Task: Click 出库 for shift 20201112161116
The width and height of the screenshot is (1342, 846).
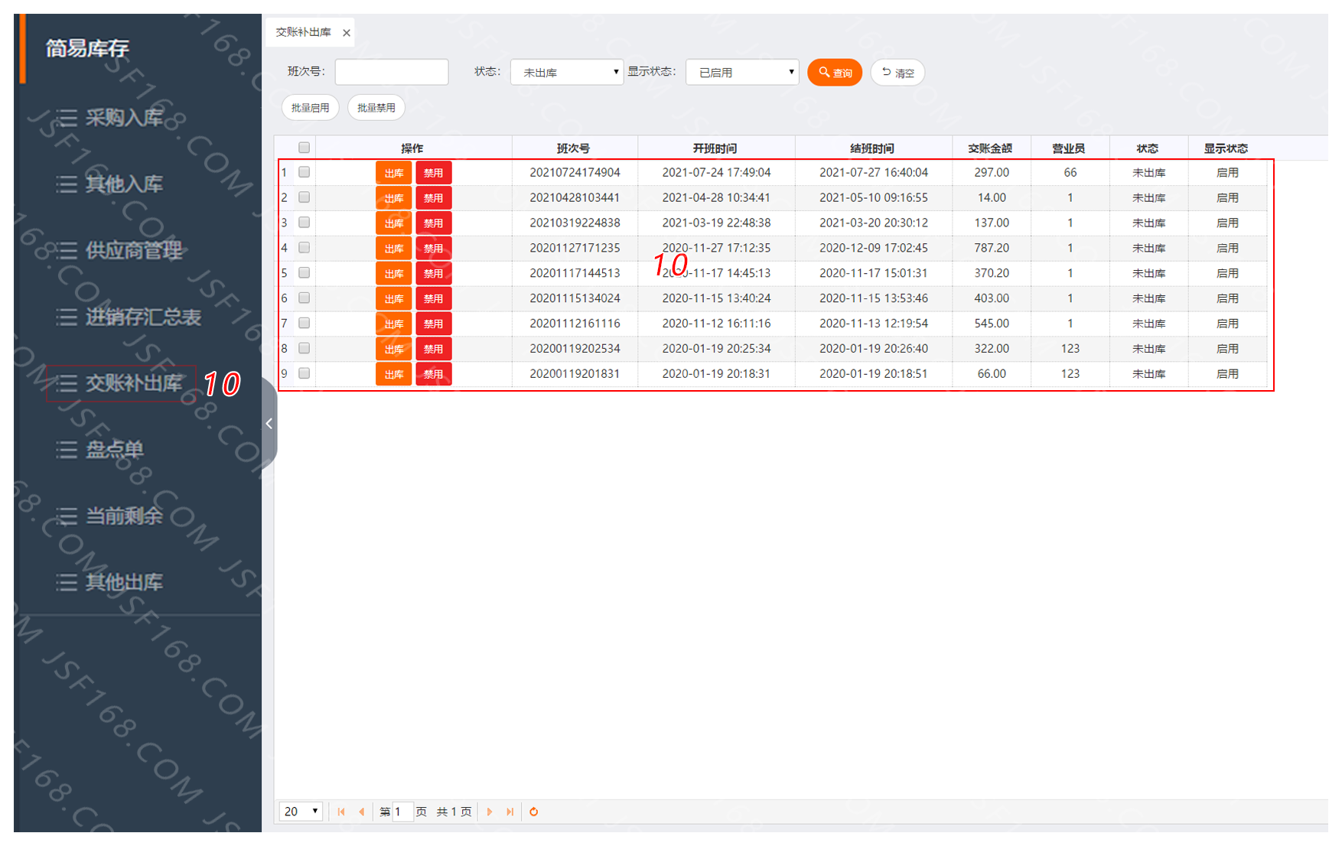Action: (394, 324)
